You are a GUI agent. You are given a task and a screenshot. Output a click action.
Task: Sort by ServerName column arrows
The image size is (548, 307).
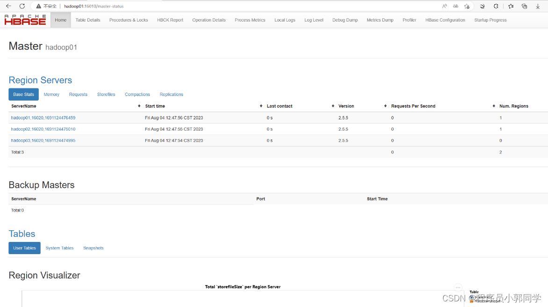tap(139, 106)
